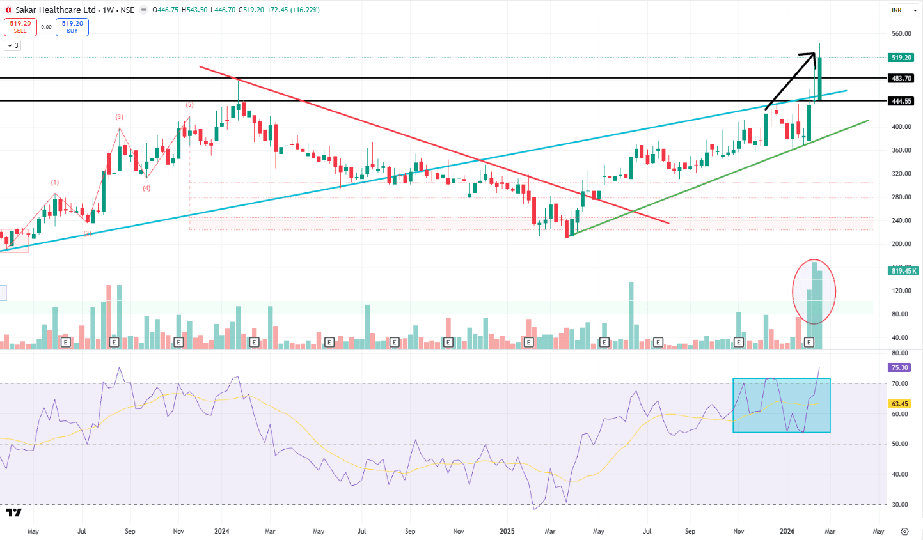Image resolution: width=923 pixels, height=540 pixels.
Task: Click the yellow 63.45 RSI average label
Action: coord(899,404)
